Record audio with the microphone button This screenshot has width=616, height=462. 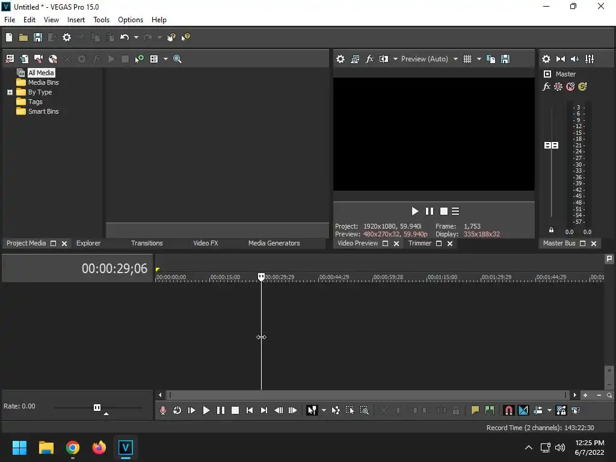click(163, 410)
